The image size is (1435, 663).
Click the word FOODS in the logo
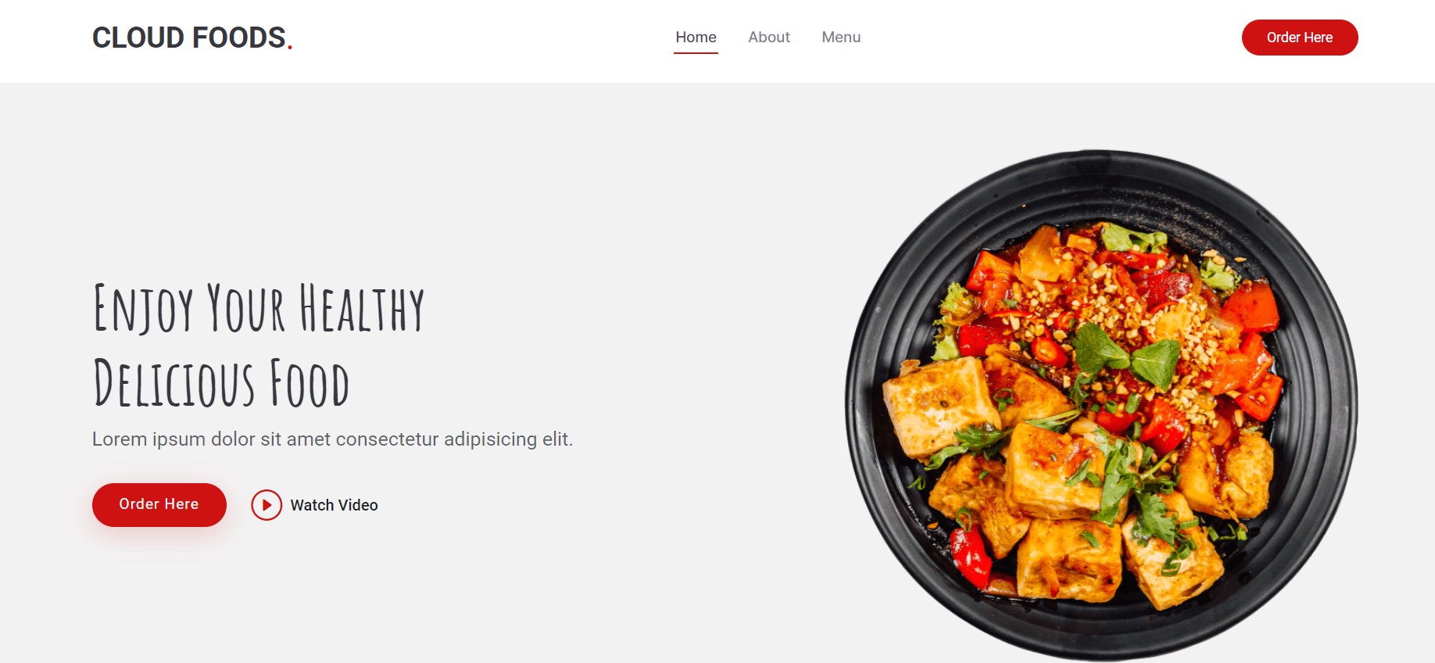pos(238,38)
